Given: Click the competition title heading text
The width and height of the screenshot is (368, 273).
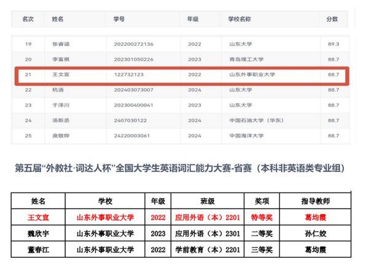Looking at the screenshot, I should coord(180,168).
